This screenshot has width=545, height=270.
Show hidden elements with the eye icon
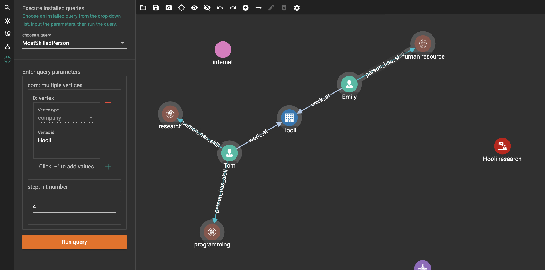tap(194, 8)
